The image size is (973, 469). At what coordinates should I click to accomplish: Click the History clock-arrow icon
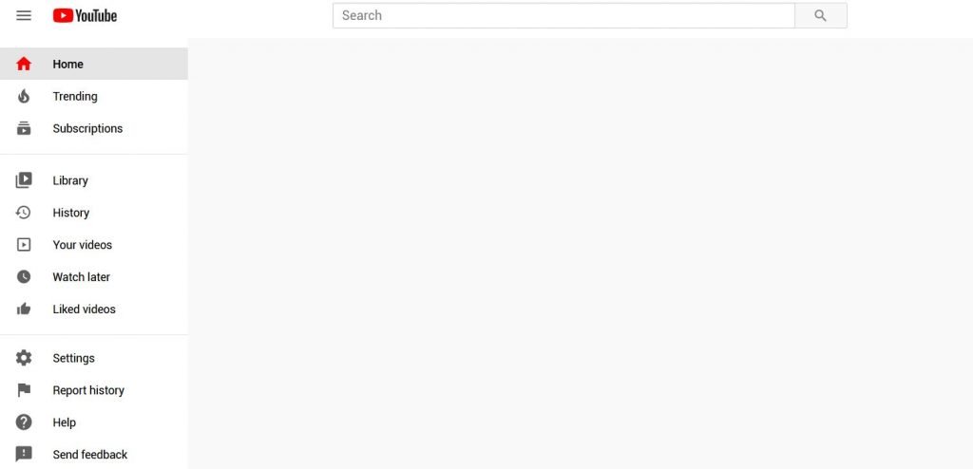[x=24, y=213]
